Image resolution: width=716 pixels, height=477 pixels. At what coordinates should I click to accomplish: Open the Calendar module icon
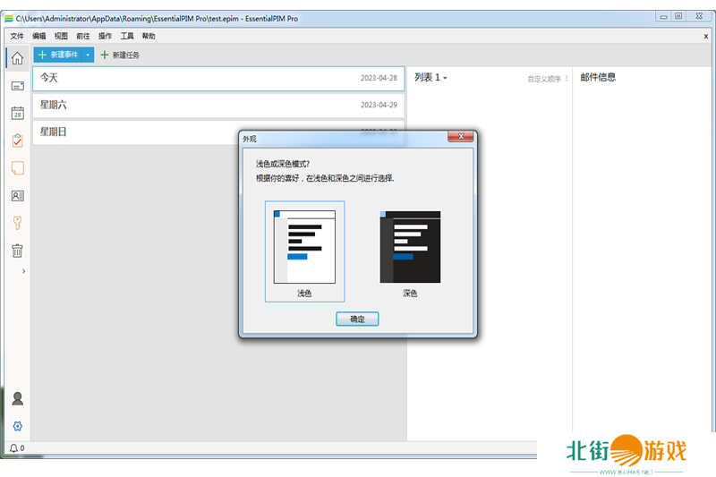point(17,113)
